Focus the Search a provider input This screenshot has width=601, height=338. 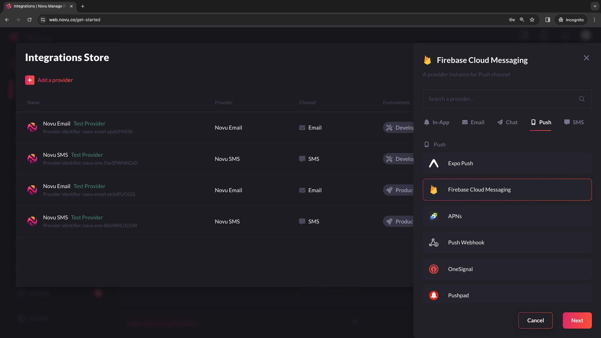pos(507,99)
